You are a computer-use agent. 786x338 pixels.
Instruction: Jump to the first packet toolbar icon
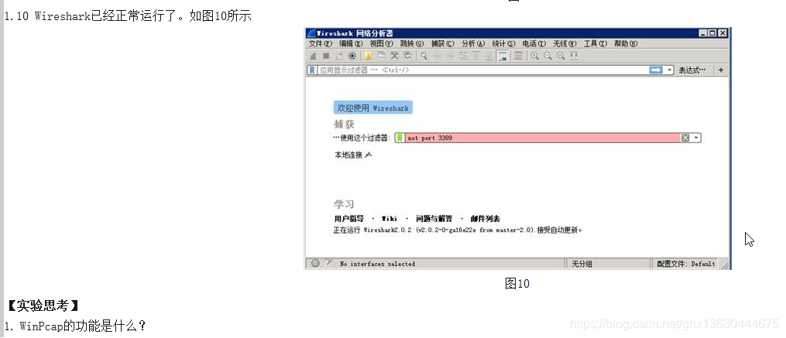476,56
